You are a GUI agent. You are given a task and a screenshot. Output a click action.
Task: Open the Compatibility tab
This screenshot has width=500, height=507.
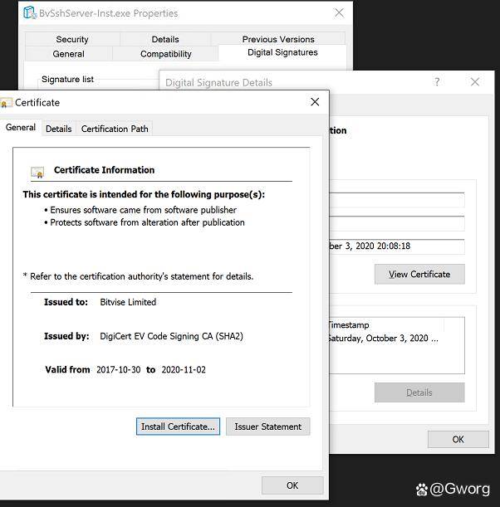click(x=166, y=54)
